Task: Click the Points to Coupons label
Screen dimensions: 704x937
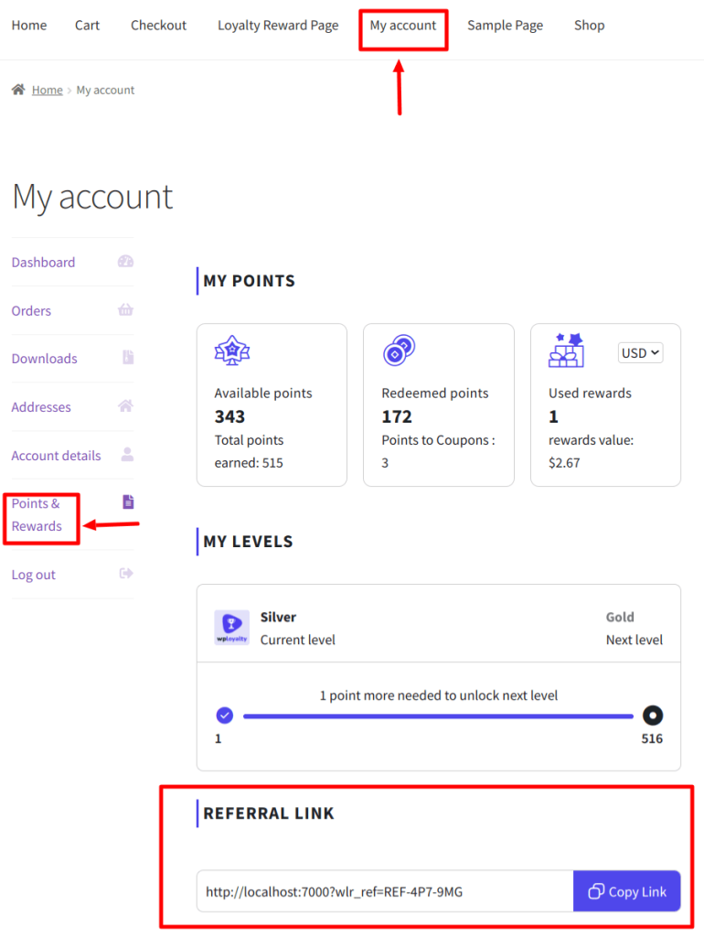Action: (x=438, y=440)
